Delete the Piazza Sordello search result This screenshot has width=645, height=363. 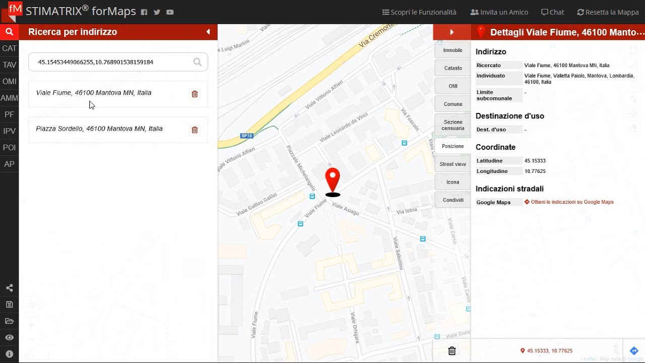click(x=195, y=130)
